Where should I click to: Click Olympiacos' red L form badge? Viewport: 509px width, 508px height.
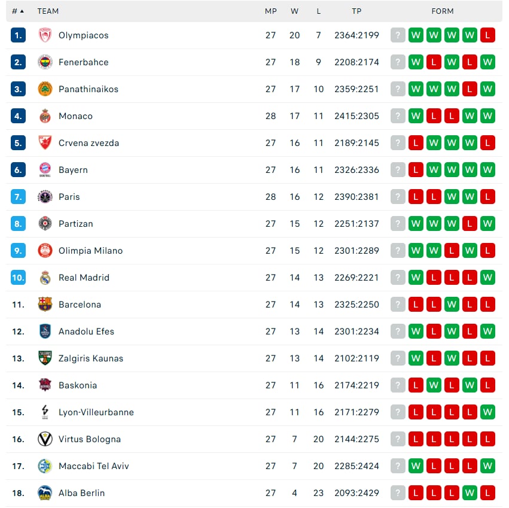[x=487, y=35]
